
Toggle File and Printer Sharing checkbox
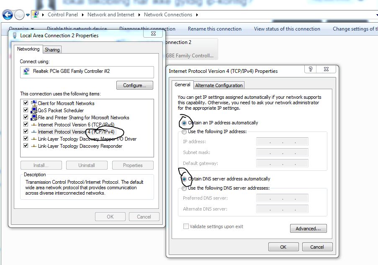tap(26, 117)
